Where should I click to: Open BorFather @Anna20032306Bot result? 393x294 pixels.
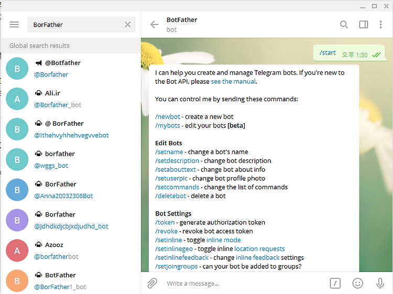pyautogui.click(x=71, y=190)
